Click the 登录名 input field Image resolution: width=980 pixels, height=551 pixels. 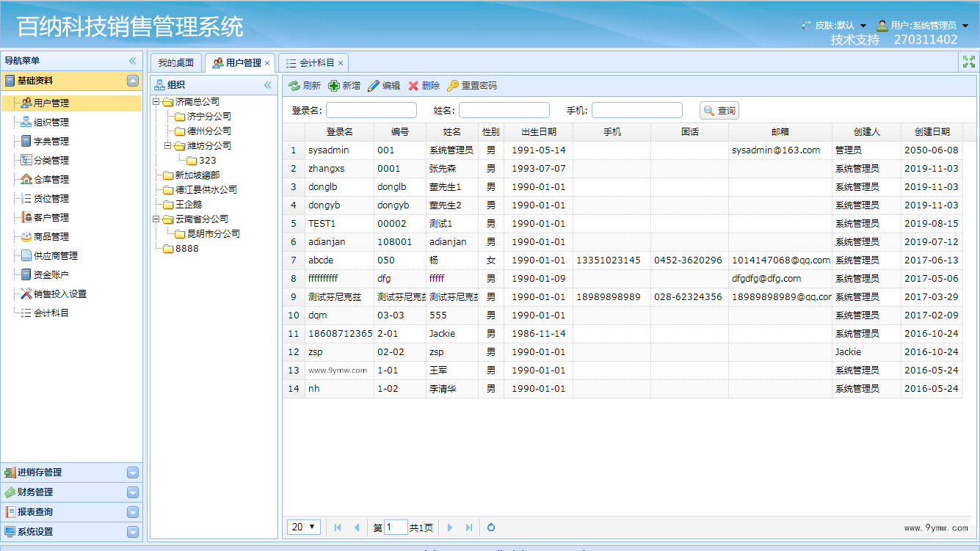pyautogui.click(x=371, y=110)
